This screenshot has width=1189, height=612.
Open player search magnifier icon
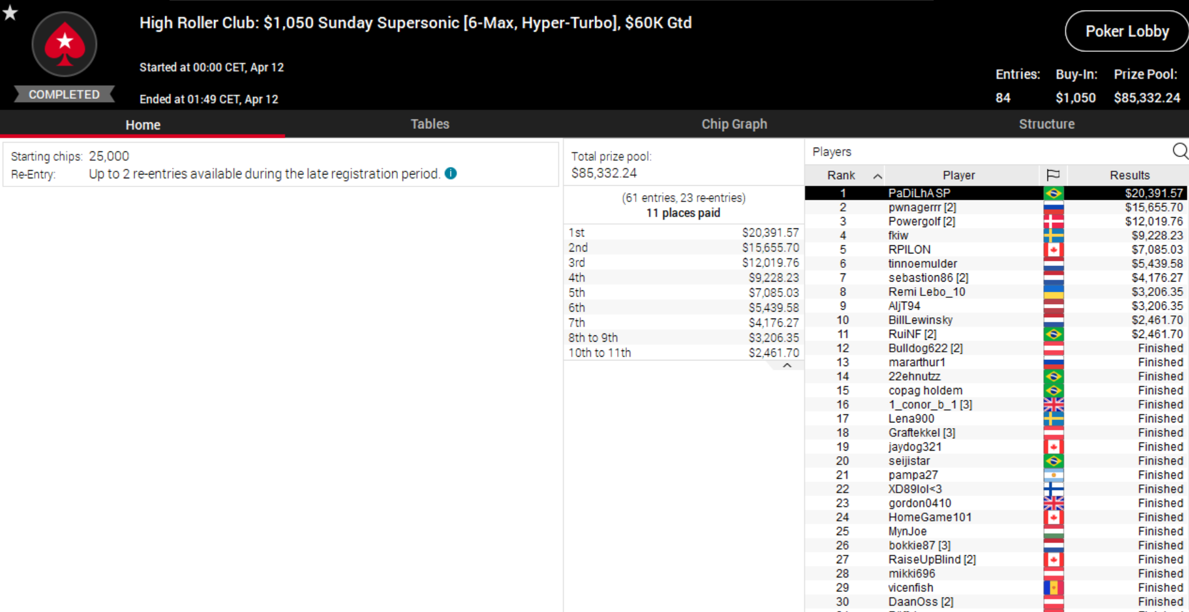pos(1180,151)
